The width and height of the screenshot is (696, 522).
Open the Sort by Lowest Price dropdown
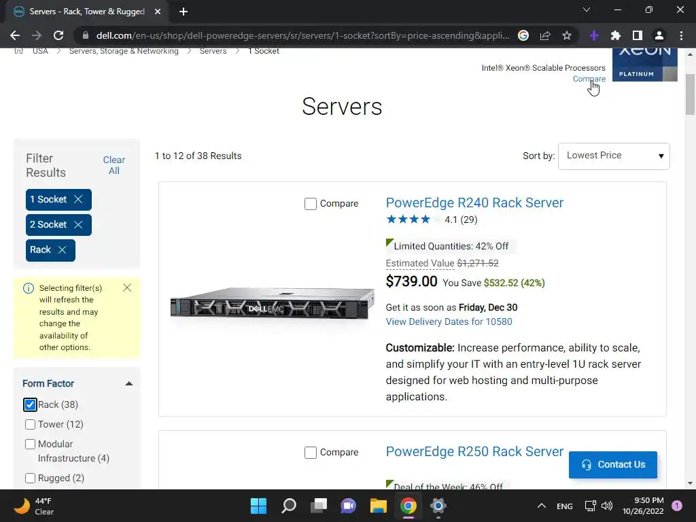[x=614, y=156]
